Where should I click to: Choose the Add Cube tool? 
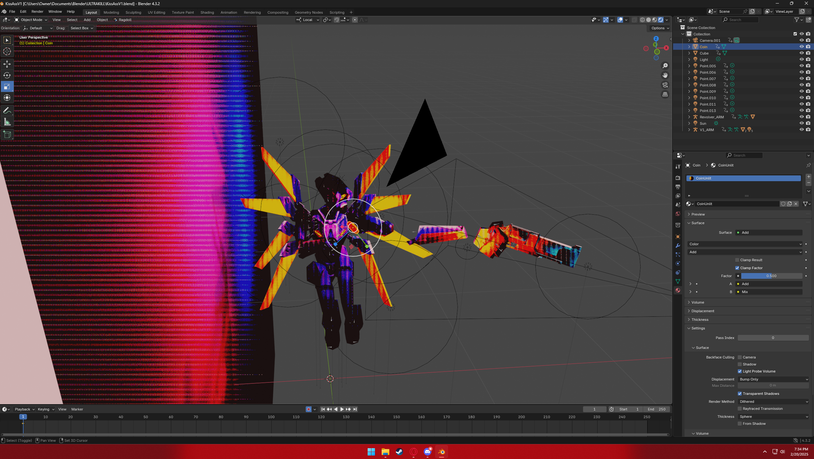(x=7, y=135)
